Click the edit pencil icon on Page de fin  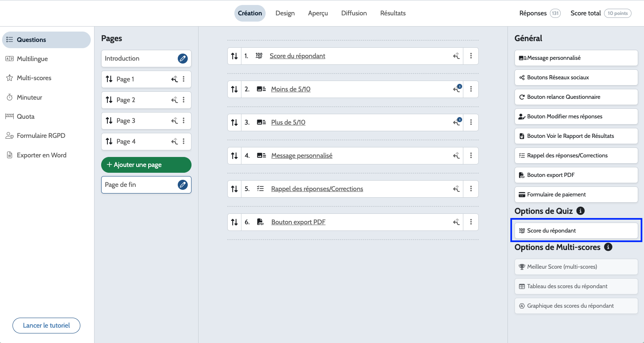pos(182,185)
